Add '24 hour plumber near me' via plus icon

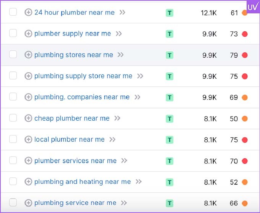pos(28,13)
